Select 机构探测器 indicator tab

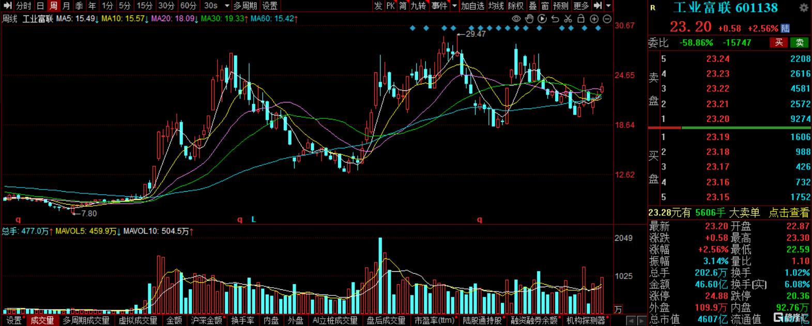click(x=585, y=320)
